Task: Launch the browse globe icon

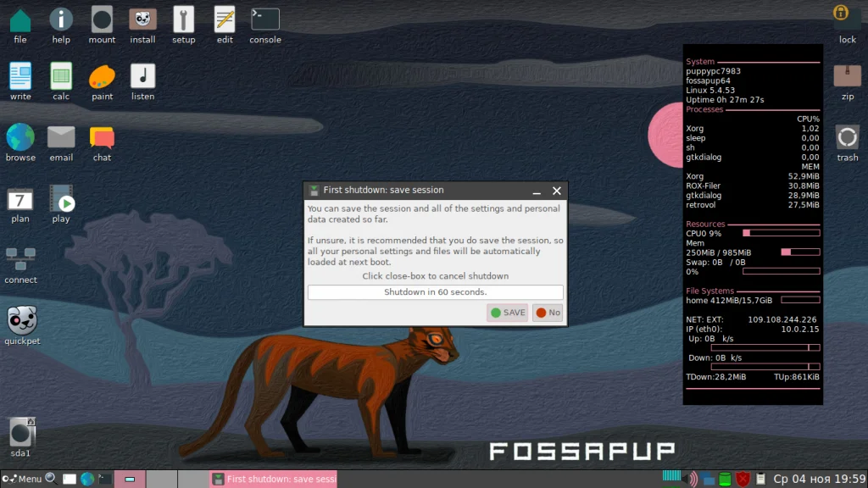Action: click(19, 136)
